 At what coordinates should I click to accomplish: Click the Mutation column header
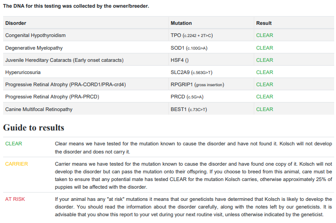pyautogui.click(x=181, y=23)
